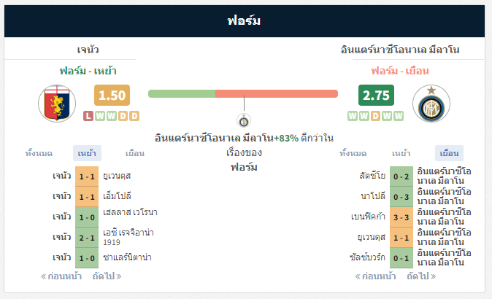
Task: Click the green-red form comparison bar
Action: pos(242,93)
